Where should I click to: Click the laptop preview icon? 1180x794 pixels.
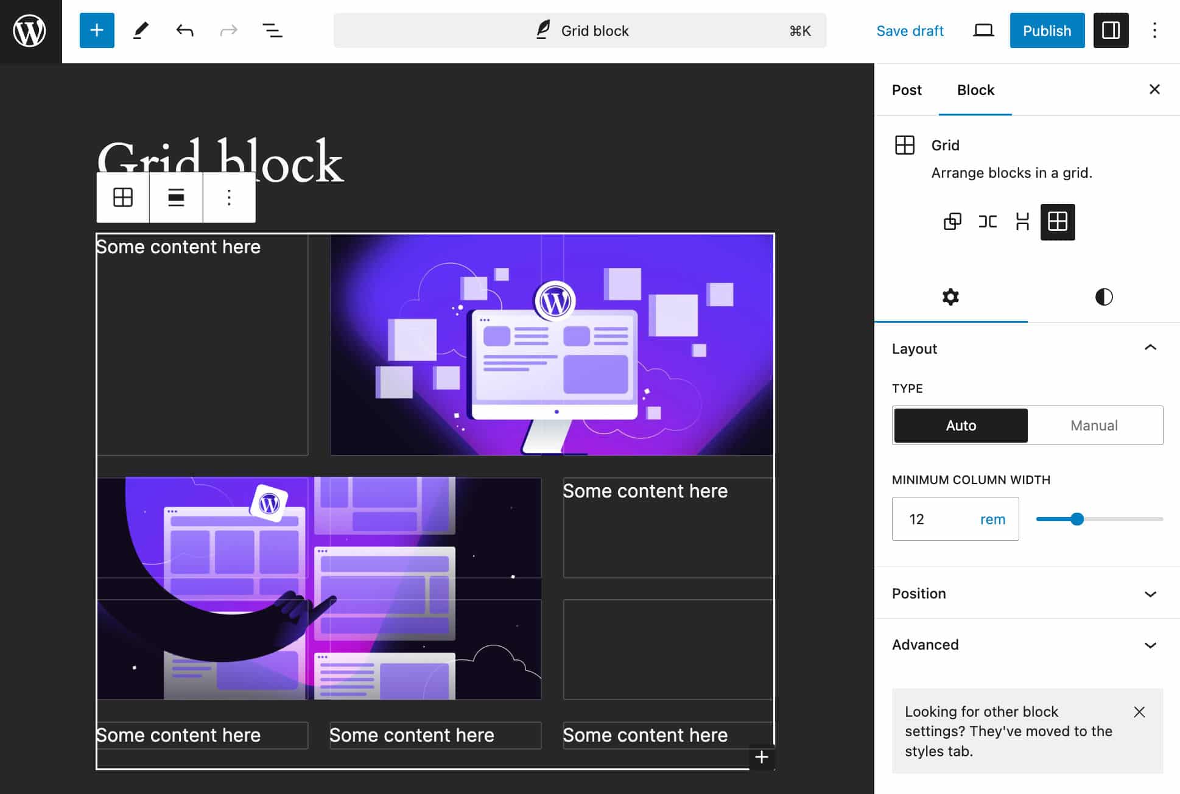click(983, 30)
